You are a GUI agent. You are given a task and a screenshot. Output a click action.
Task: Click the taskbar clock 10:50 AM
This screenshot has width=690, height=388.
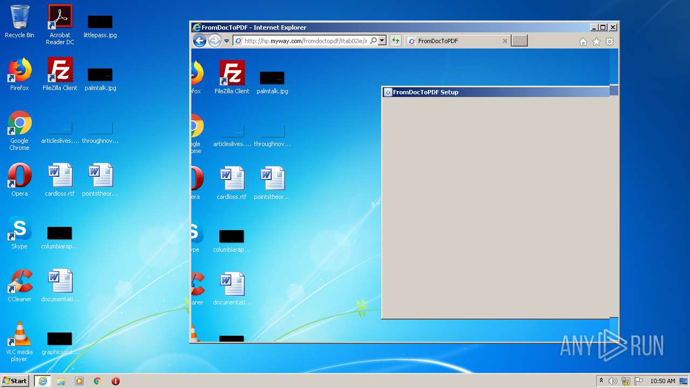pyautogui.click(x=663, y=381)
